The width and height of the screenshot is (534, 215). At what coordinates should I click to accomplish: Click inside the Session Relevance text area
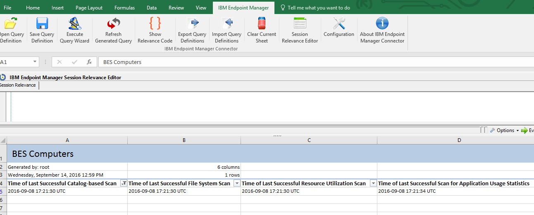pos(272,106)
